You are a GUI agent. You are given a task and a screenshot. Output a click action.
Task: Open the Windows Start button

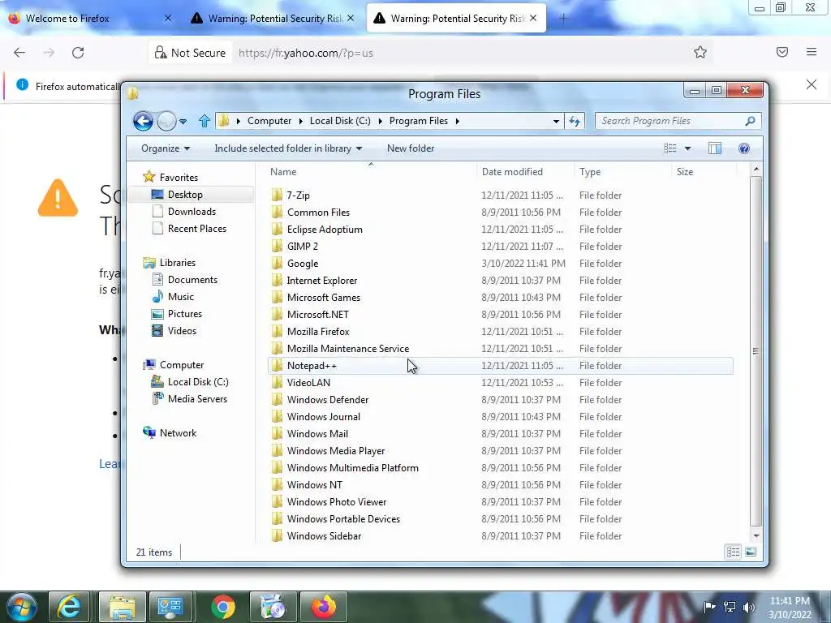tap(22, 607)
